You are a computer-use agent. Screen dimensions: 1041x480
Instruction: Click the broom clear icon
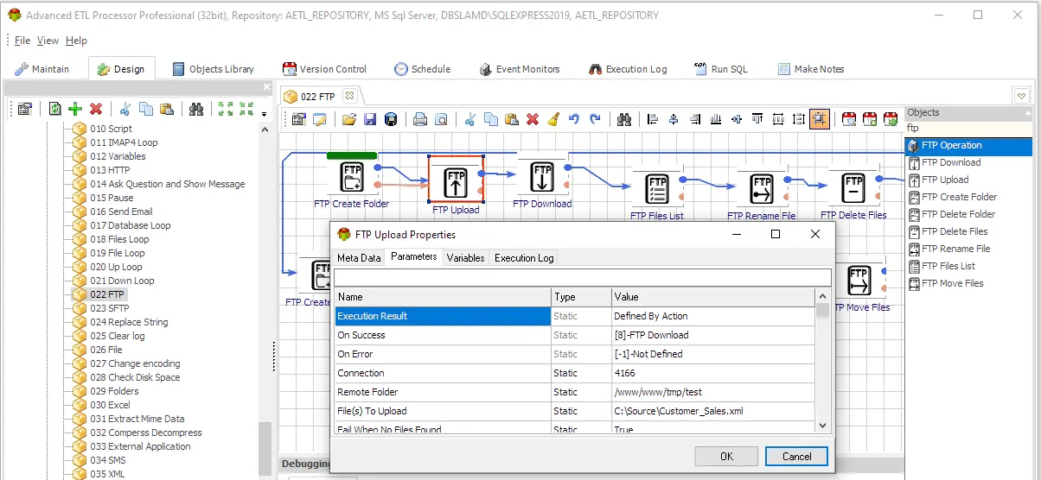click(553, 119)
